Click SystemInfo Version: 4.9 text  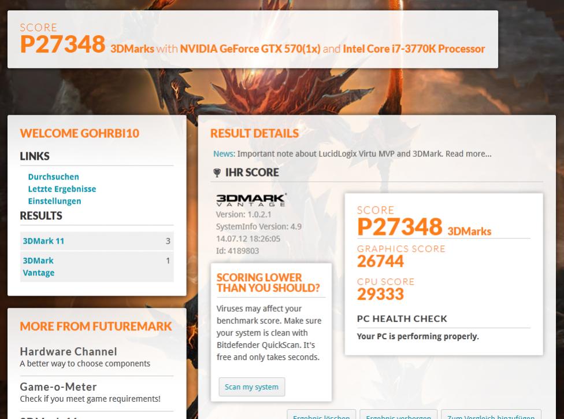tap(259, 227)
